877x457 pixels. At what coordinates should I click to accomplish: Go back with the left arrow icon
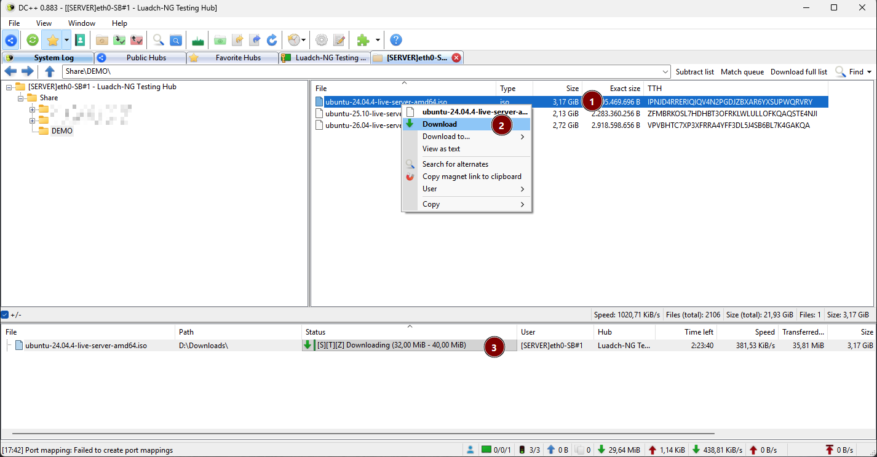pos(10,71)
